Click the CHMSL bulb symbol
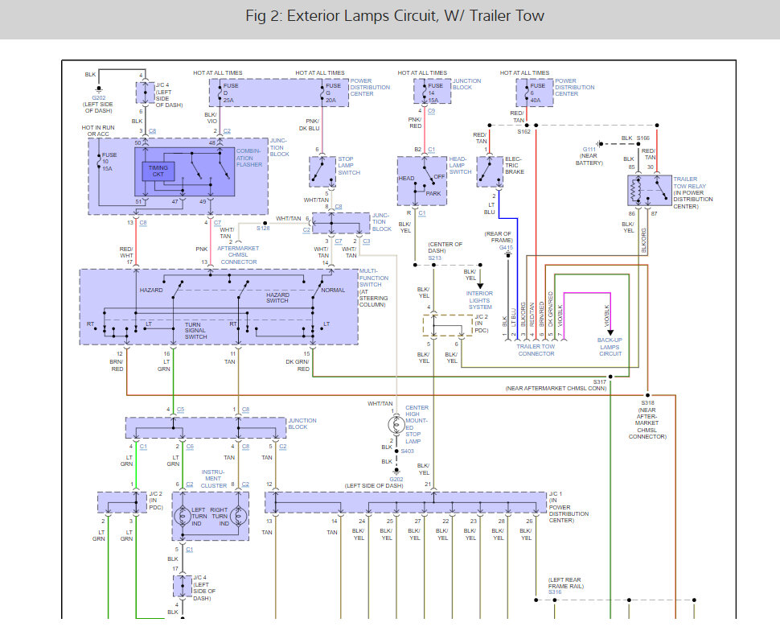The width and height of the screenshot is (780, 639). click(396, 426)
